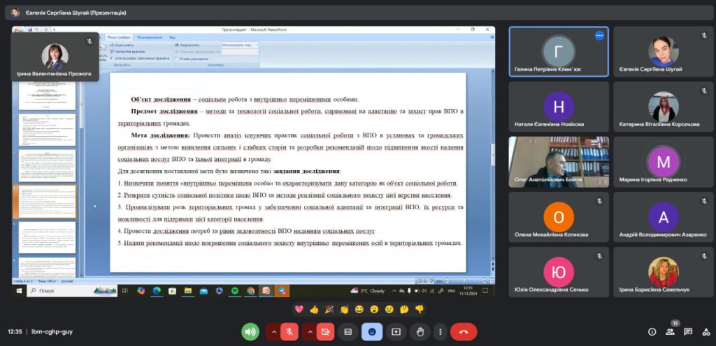Close the emoji reactions bar button
716x346 pixels.
click(x=372, y=331)
